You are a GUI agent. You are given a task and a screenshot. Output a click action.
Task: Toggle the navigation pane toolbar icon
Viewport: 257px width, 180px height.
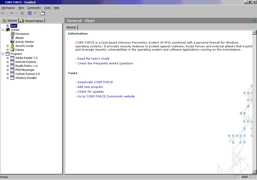click(x=30, y=14)
